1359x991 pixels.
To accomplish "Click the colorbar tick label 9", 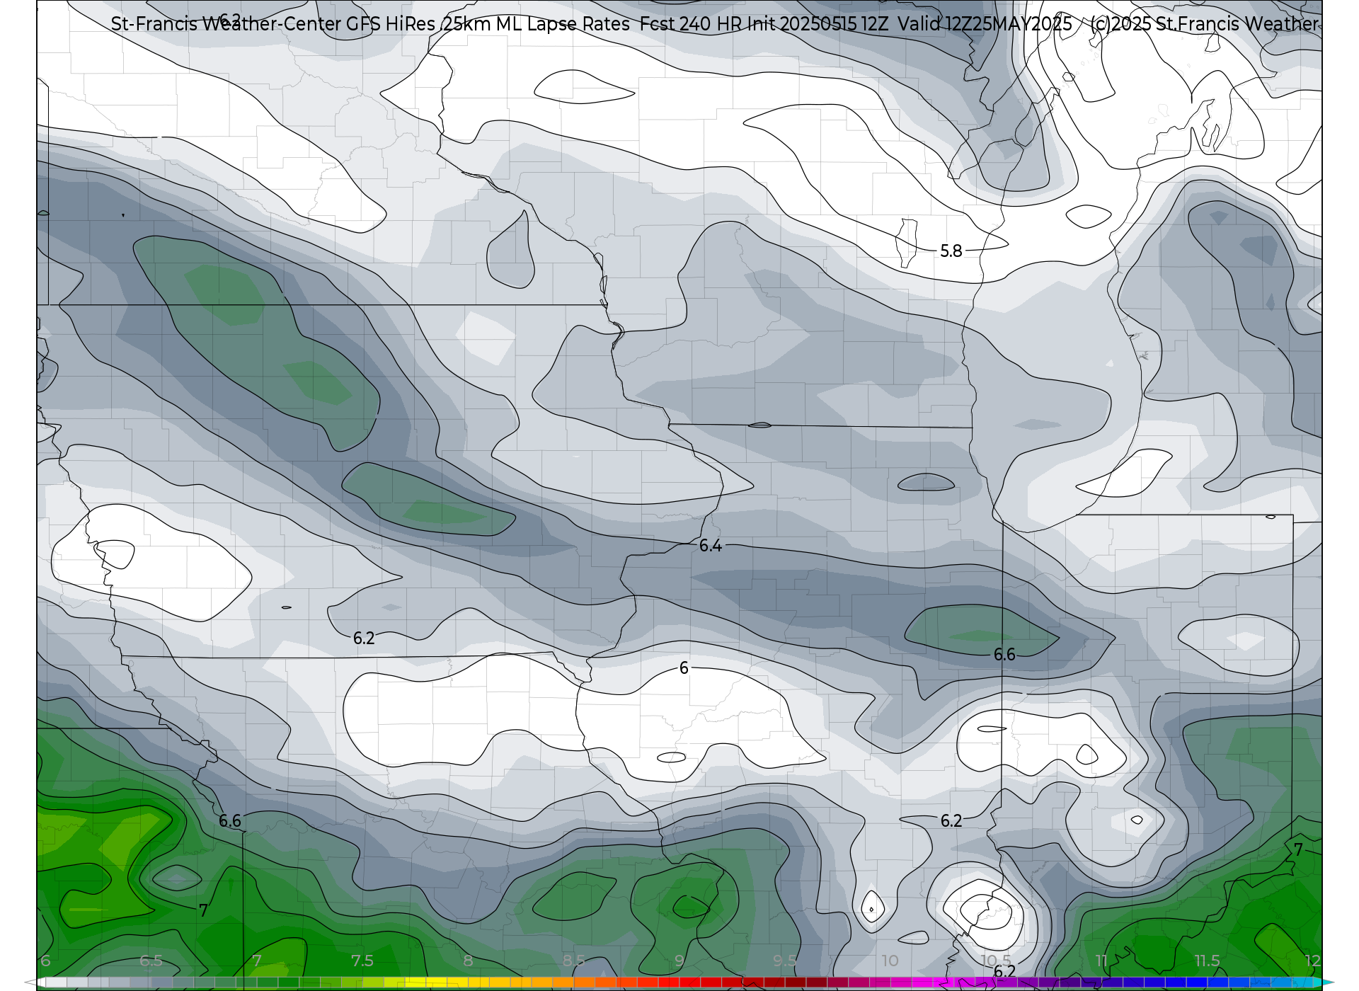I will coord(679,961).
